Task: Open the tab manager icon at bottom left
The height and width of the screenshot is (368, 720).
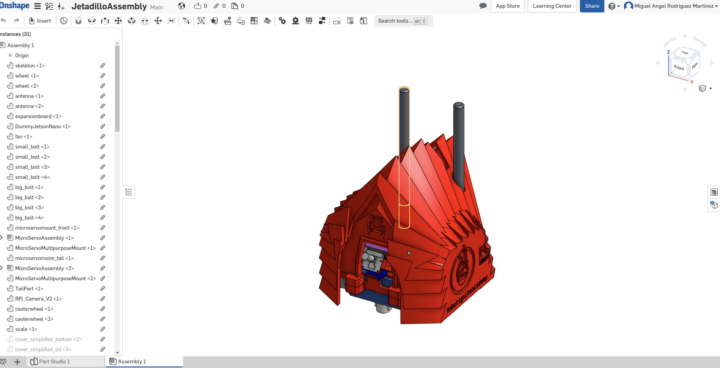Action: click(4, 362)
